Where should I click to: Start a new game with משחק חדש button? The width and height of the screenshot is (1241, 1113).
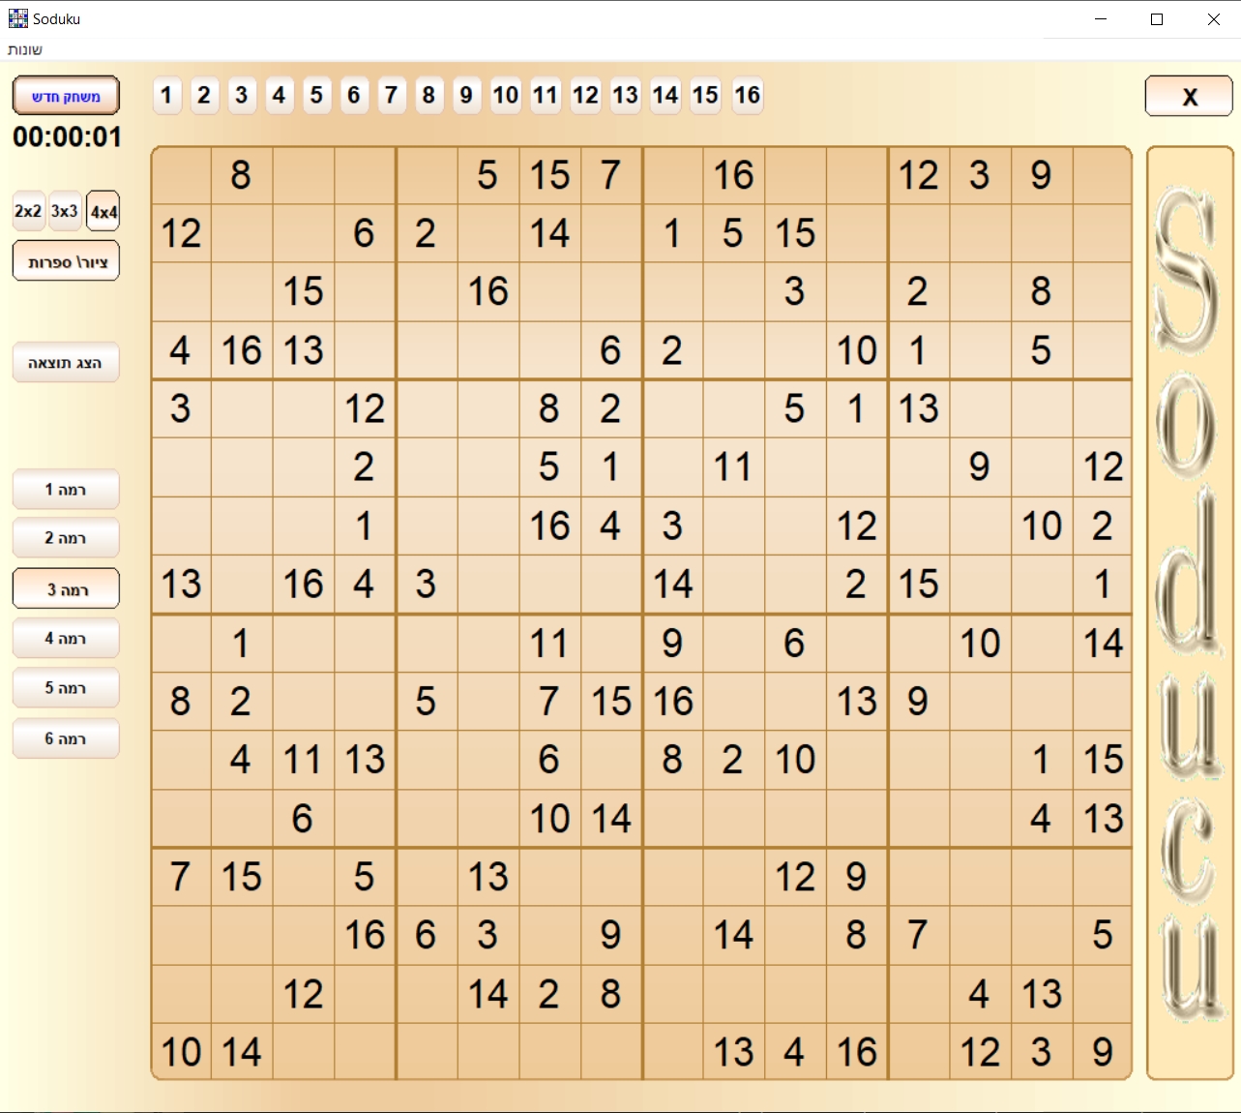pos(66,96)
